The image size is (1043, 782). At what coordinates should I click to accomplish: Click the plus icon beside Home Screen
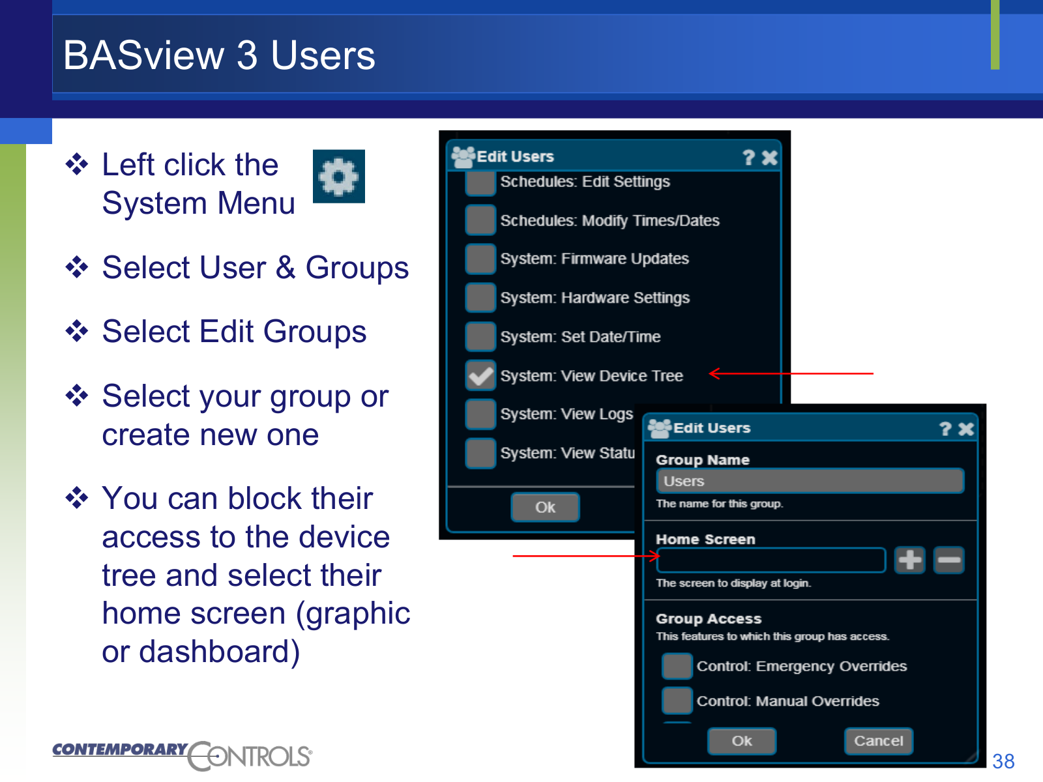coord(909,560)
